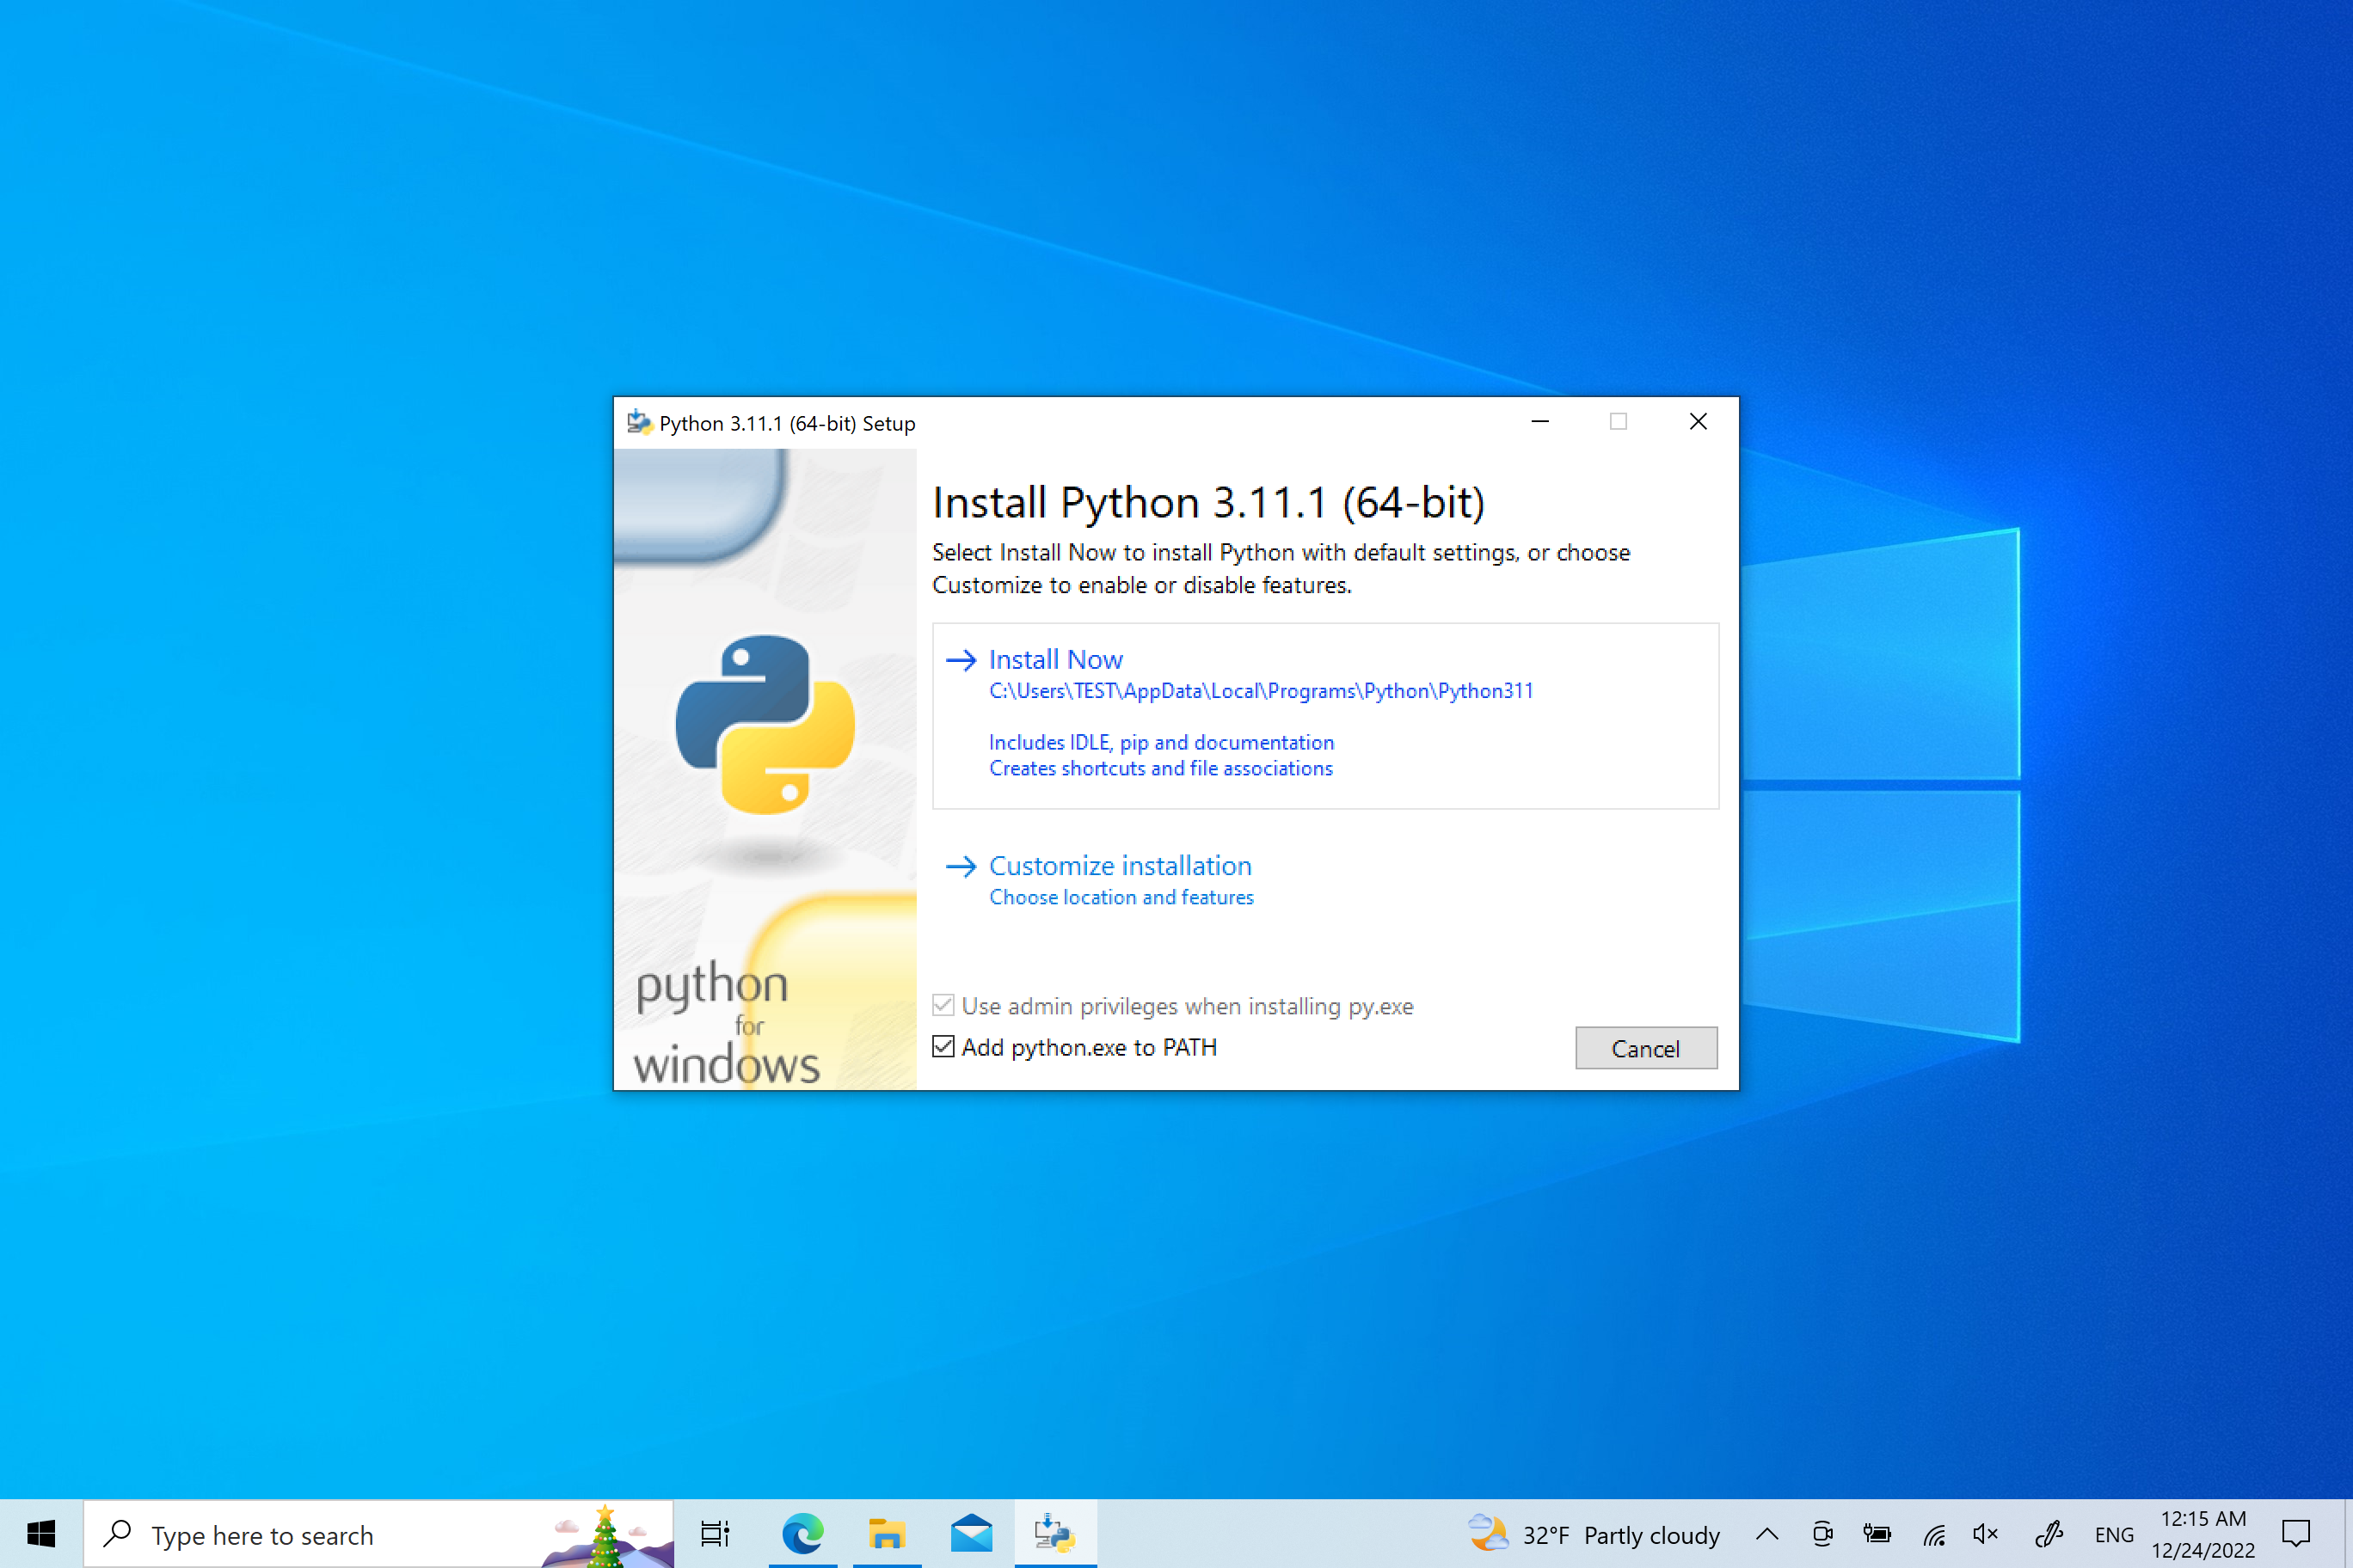Viewport: 2353px width, 1568px height.
Task: Toggle Use admin privileges checkbox
Action: coord(943,1005)
